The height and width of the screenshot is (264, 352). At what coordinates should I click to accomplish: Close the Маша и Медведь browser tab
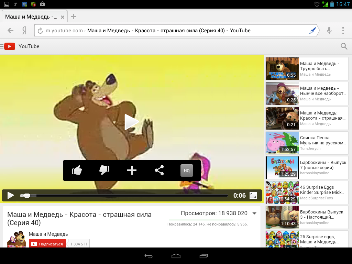coord(62,17)
